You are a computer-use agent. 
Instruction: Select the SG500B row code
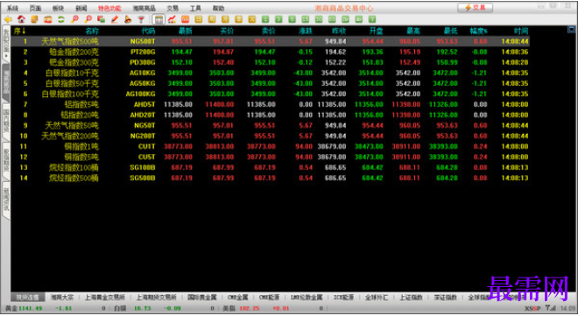click(x=143, y=178)
